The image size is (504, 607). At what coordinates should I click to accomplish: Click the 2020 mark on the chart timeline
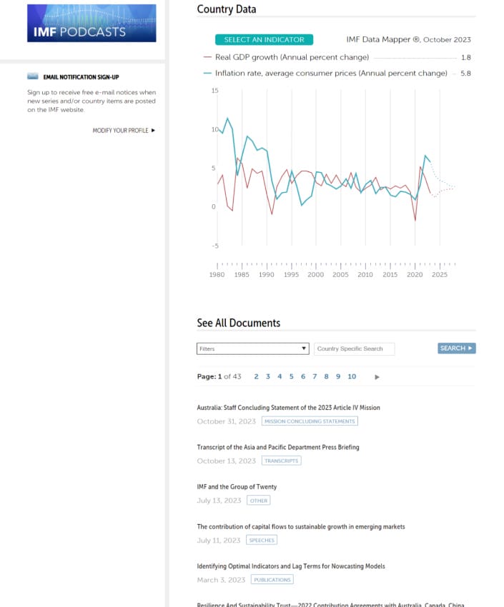(x=415, y=274)
